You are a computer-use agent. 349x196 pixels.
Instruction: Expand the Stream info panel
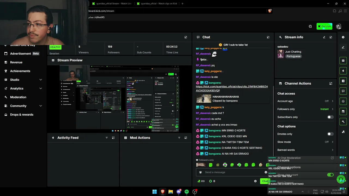(331, 37)
